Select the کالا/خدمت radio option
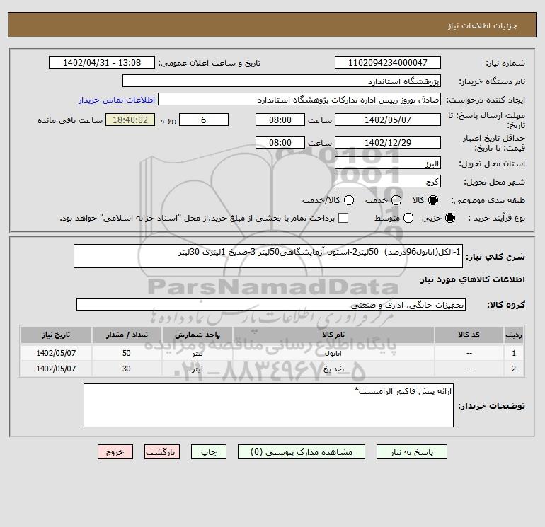The height and width of the screenshot is (527, 545). coord(349,200)
